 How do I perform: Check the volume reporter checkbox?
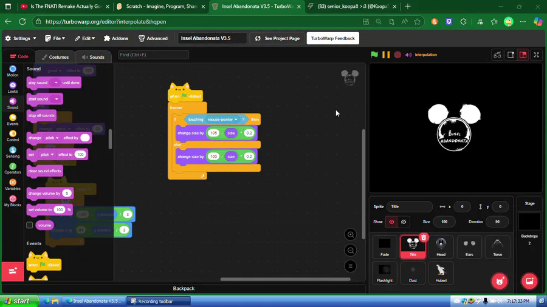point(30,225)
